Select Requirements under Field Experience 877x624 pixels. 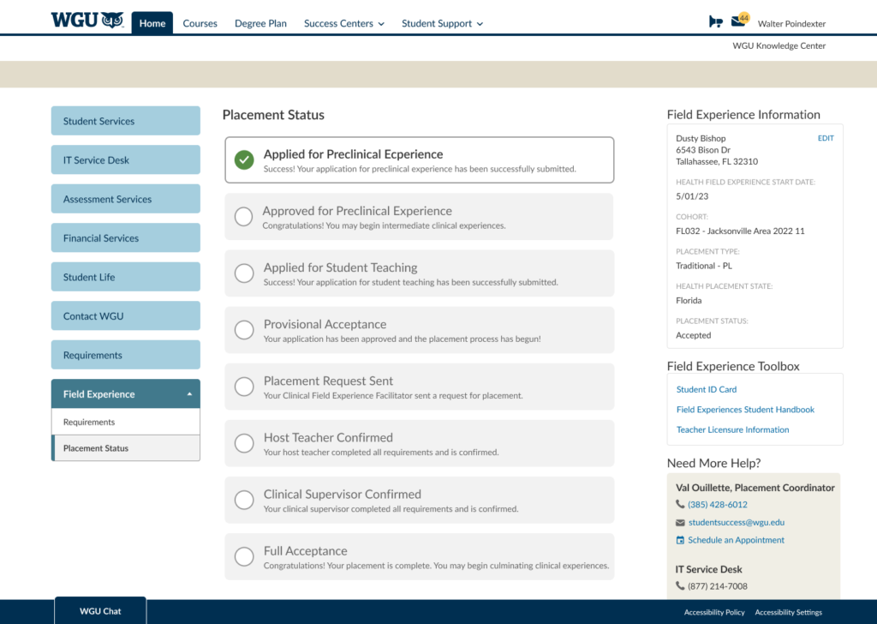coord(89,423)
